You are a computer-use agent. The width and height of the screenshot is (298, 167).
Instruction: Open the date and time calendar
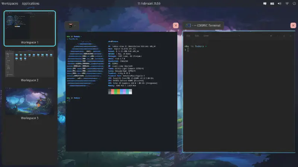149,3
